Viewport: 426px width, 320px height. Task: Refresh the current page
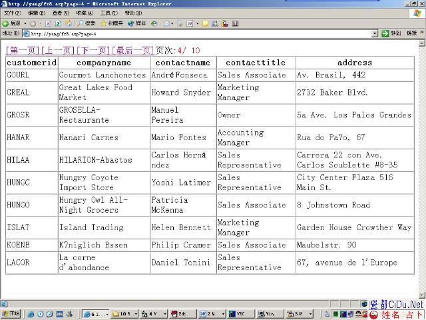click(58, 23)
